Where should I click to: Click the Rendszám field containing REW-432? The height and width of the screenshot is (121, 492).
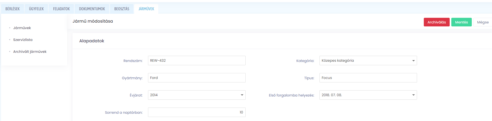pyautogui.click(x=197, y=61)
